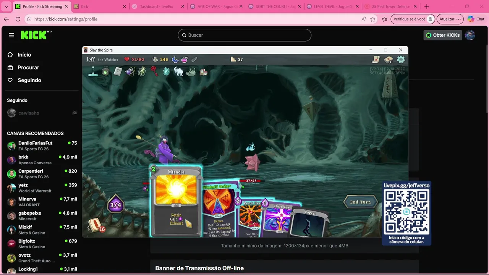Click the Pure Water droplet relic
489x275 pixels.
pyautogui.click(x=93, y=71)
